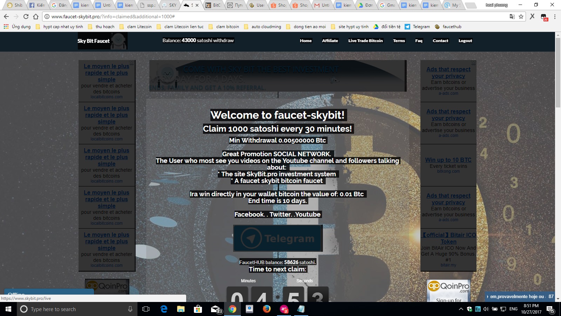Screen dimensions: 561x316
Task: Open the Action Center notifications icon
Action: (x=550, y=309)
